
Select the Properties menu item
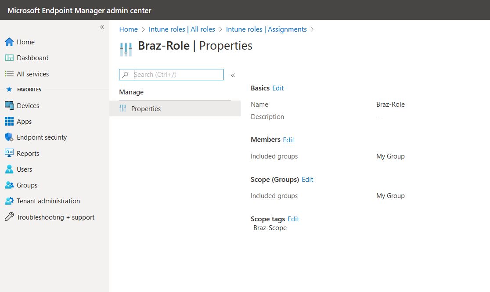tap(146, 108)
